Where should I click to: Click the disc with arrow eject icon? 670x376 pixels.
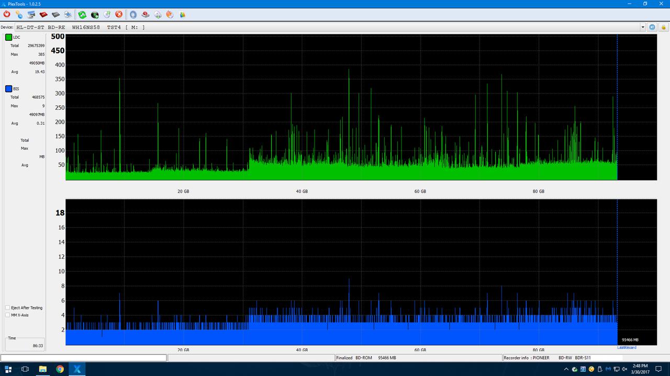click(158, 15)
